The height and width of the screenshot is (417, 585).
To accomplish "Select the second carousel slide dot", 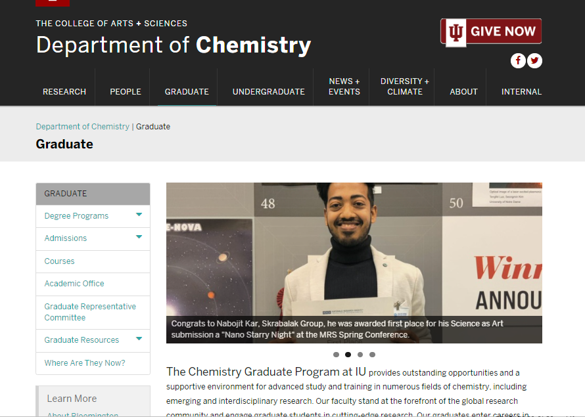I will point(348,355).
